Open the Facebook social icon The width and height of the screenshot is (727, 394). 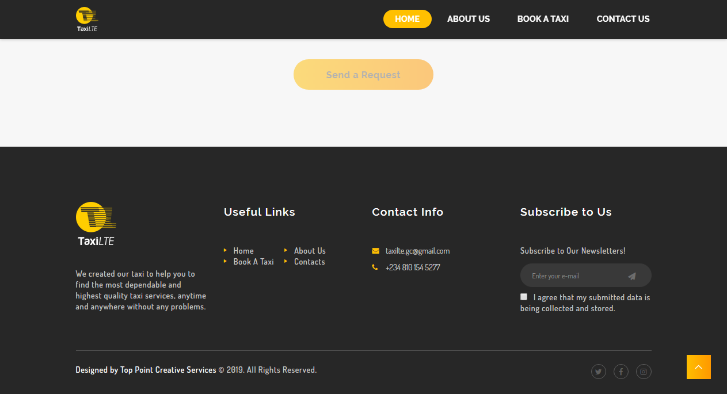621,372
